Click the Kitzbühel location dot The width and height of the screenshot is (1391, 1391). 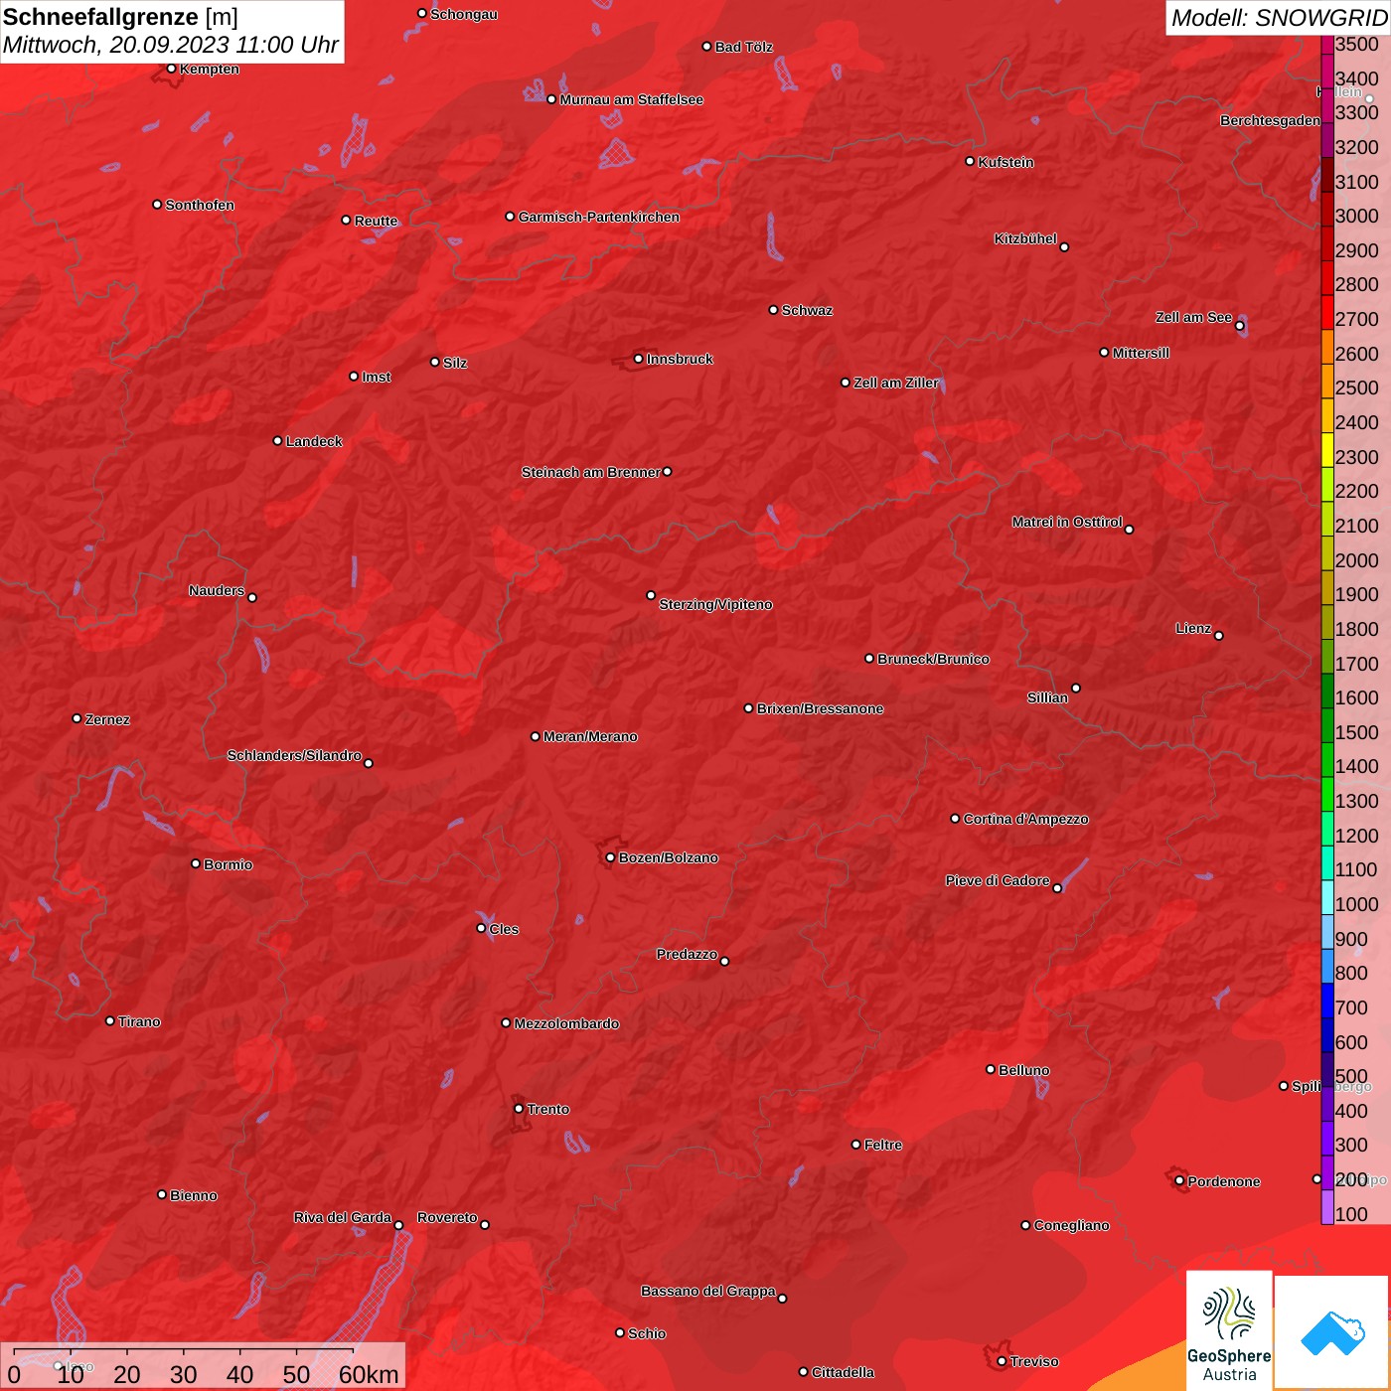coord(1064,246)
